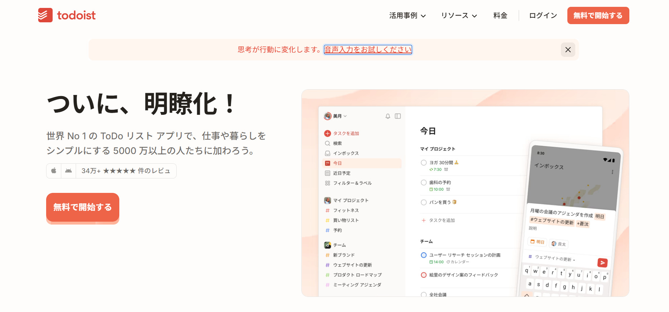Complete ユーザー リサーチ セッションの計画 task
This screenshot has width=669, height=312.
tap(424, 255)
